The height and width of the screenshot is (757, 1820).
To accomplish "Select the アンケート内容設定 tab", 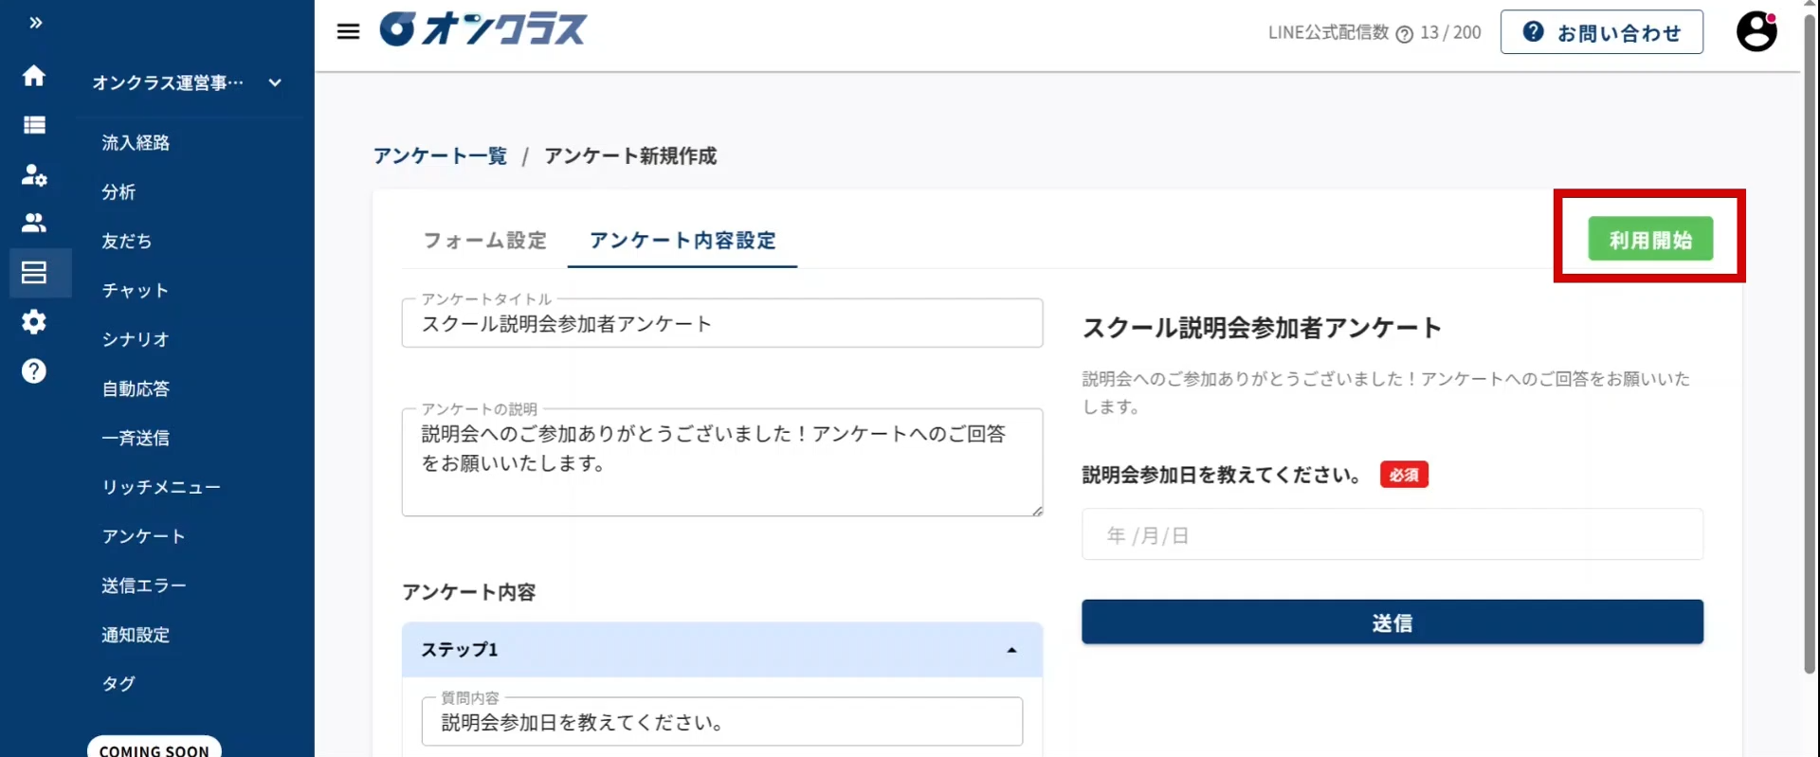I will [682, 241].
